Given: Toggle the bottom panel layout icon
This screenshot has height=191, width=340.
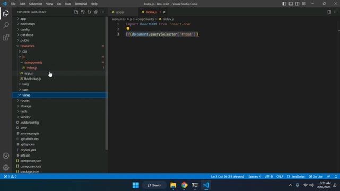Looking at the screenshot, I should point(291,4).
